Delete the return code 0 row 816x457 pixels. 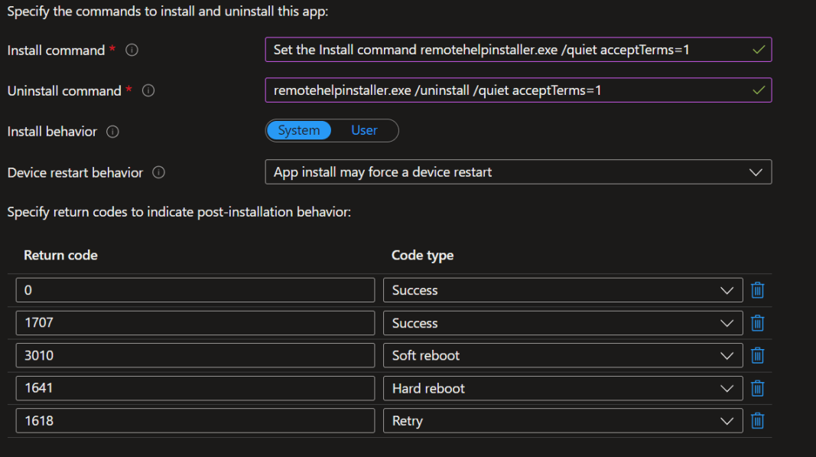[757, 289]
